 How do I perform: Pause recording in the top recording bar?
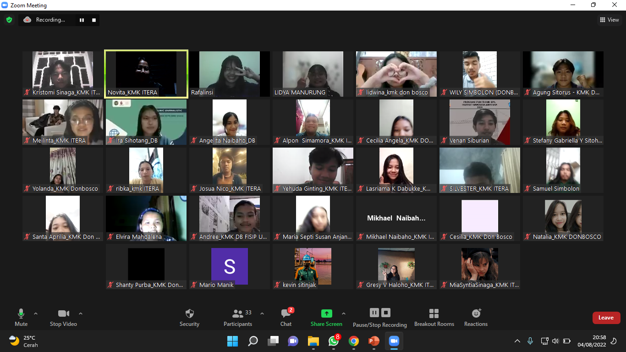(82, 20)
